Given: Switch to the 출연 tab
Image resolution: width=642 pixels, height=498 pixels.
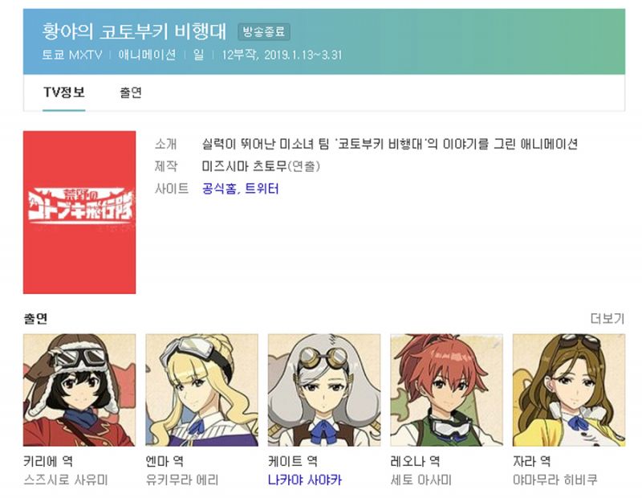Looking at the screenshot, I should click(x=131, y=92).
